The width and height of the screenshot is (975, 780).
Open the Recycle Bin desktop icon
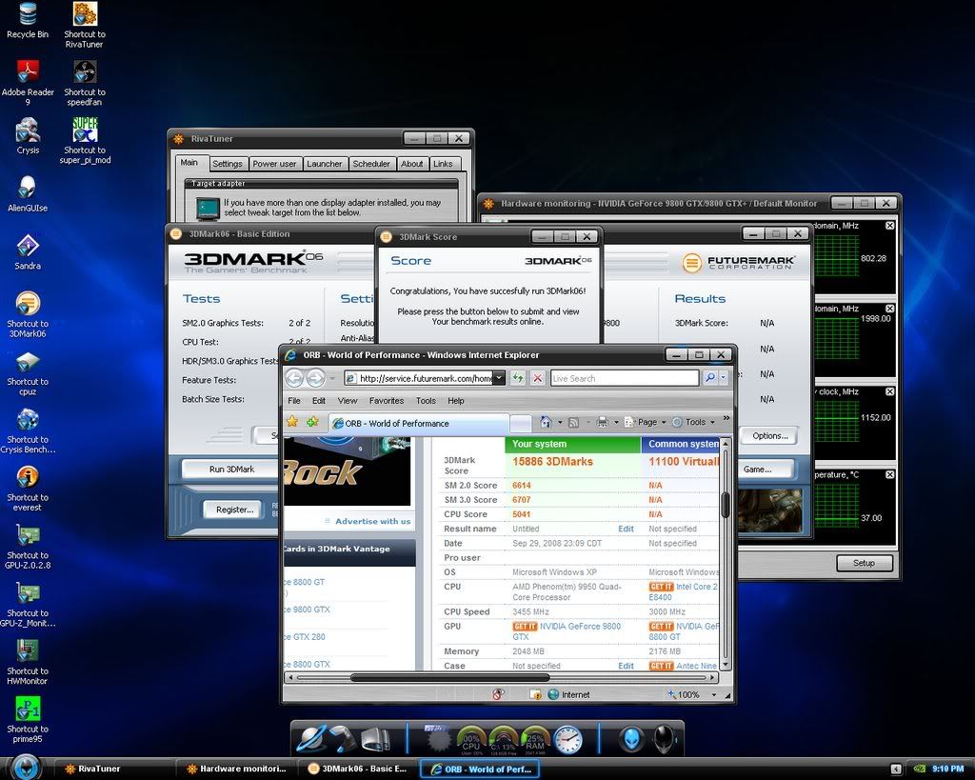pyautogui.click(x=28, y=21)
